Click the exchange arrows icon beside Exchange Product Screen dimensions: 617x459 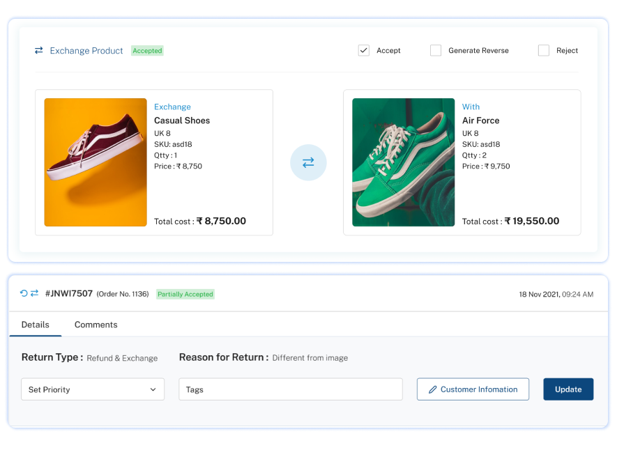click(39, 50)
